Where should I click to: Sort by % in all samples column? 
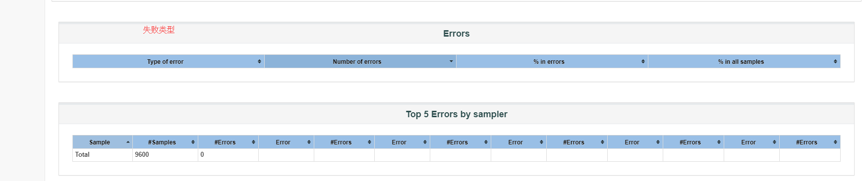click(744, 61)
